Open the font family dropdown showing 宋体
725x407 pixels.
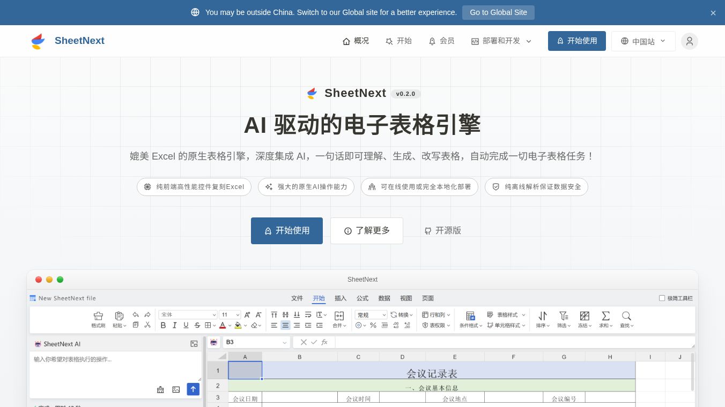[x=188, y=315]
